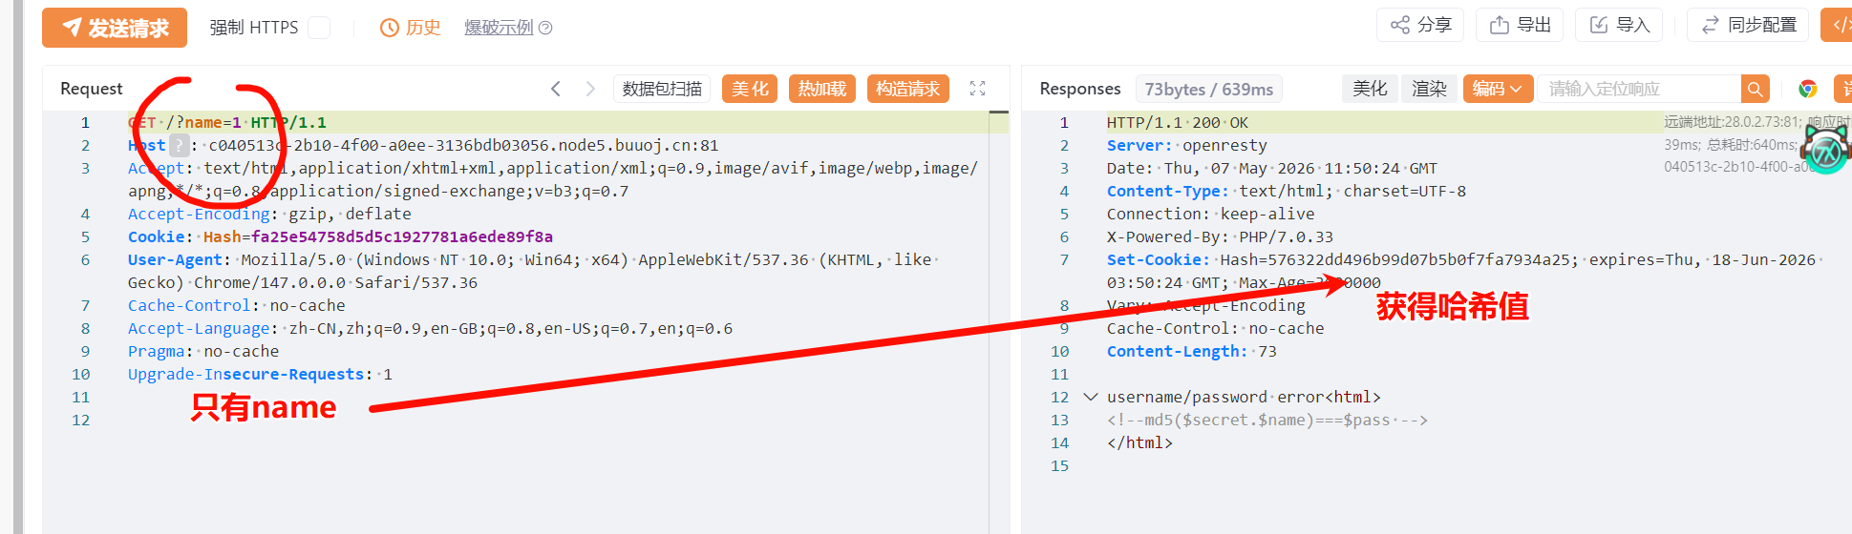Viewport: 1852px width, 534px height.
Task: Open the request history
Action: (x=411, y=28)
